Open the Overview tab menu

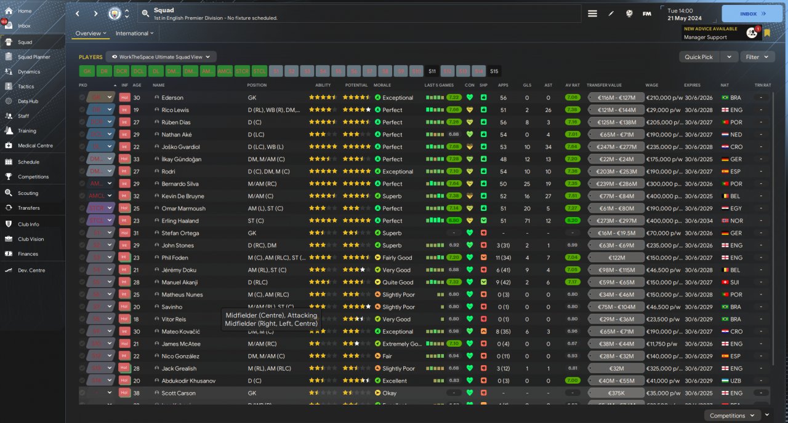tap(90, 33)
